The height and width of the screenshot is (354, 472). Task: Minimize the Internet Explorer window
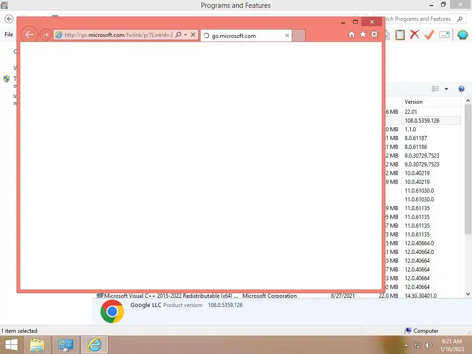click(x=342, y=22)
